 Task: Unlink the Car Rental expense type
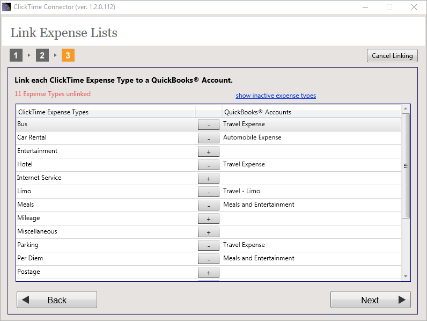(x=208, y=138)
